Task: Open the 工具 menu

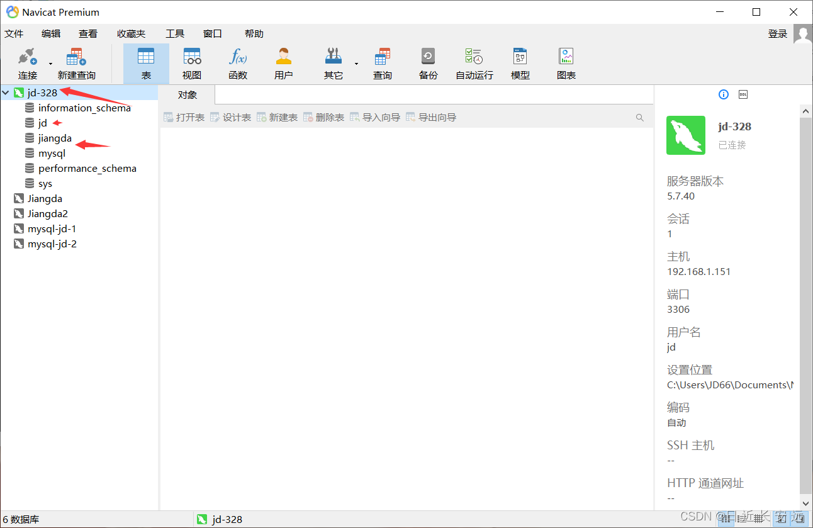Action: pos(175,34)
